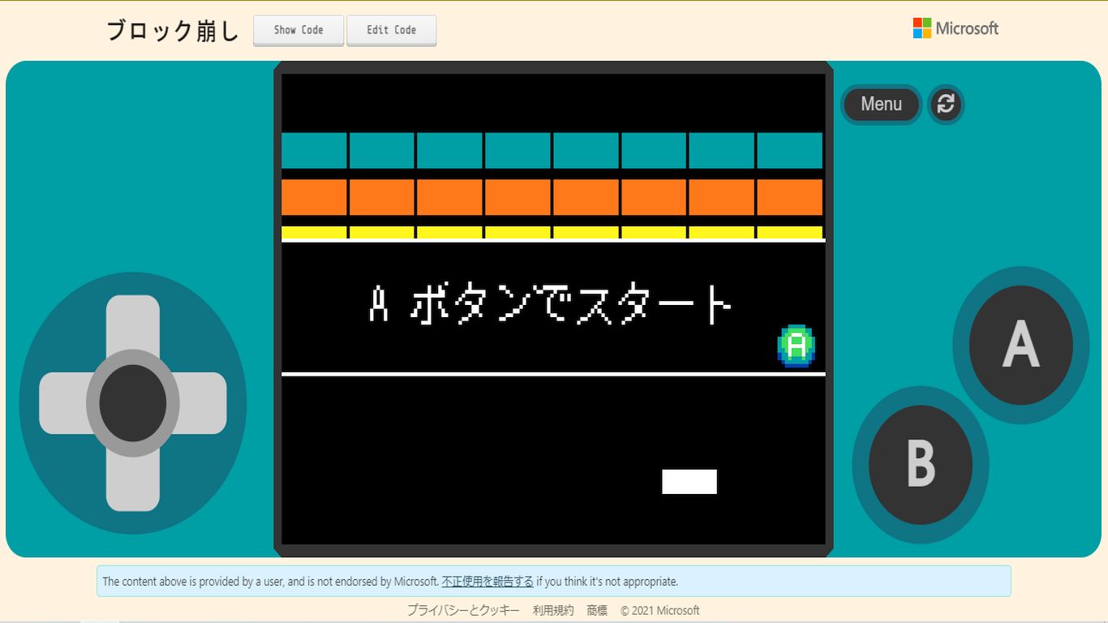Image resolution: width=1108 pixels, height=623 pixels.
Task: Click the Microsoft logo
Action: pyautogui.click(x=956, y=28)
